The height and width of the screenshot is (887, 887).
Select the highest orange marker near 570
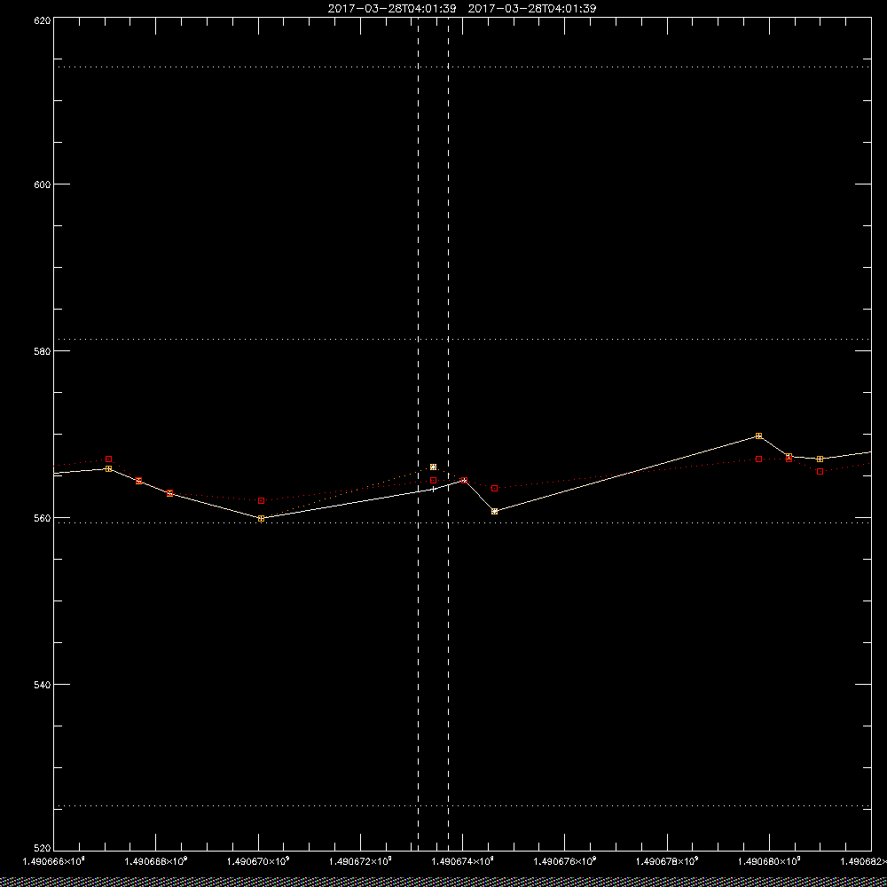point(758,436)
